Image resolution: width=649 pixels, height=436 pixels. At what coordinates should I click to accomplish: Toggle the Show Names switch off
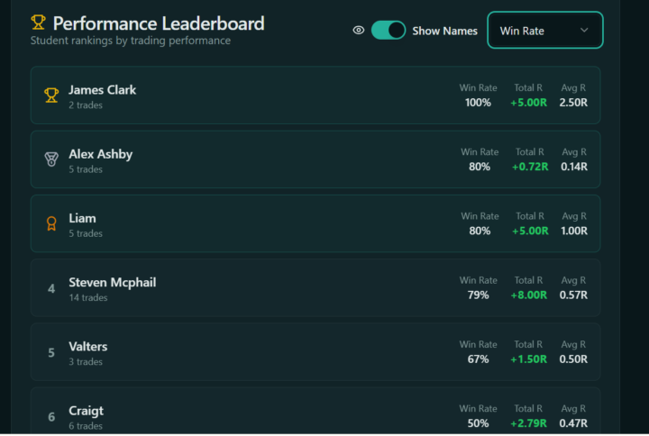coord(388,31)
